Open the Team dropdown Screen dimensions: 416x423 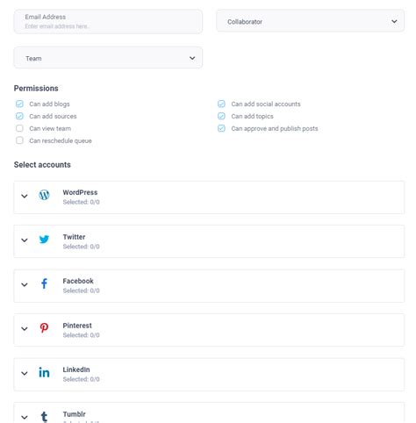pyautogui.click(x=108, y=58)
